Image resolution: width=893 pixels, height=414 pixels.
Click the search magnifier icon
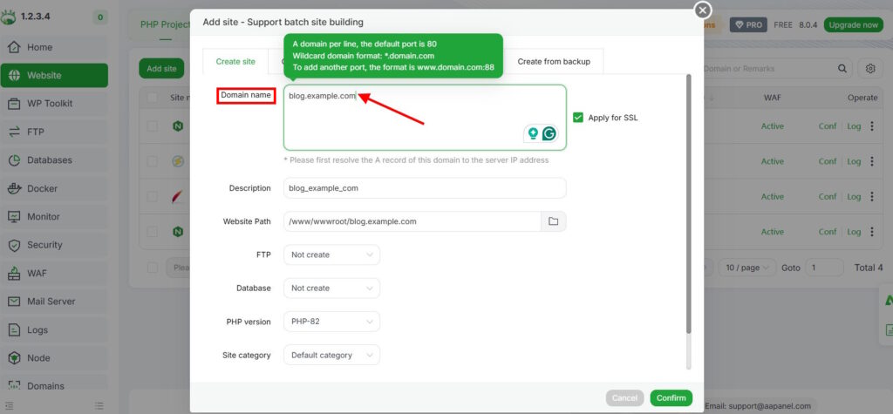click(842, 68)
